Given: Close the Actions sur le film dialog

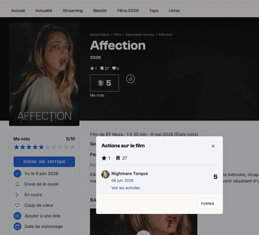Looking at the screenshot, I should click(x=213, y=146).
